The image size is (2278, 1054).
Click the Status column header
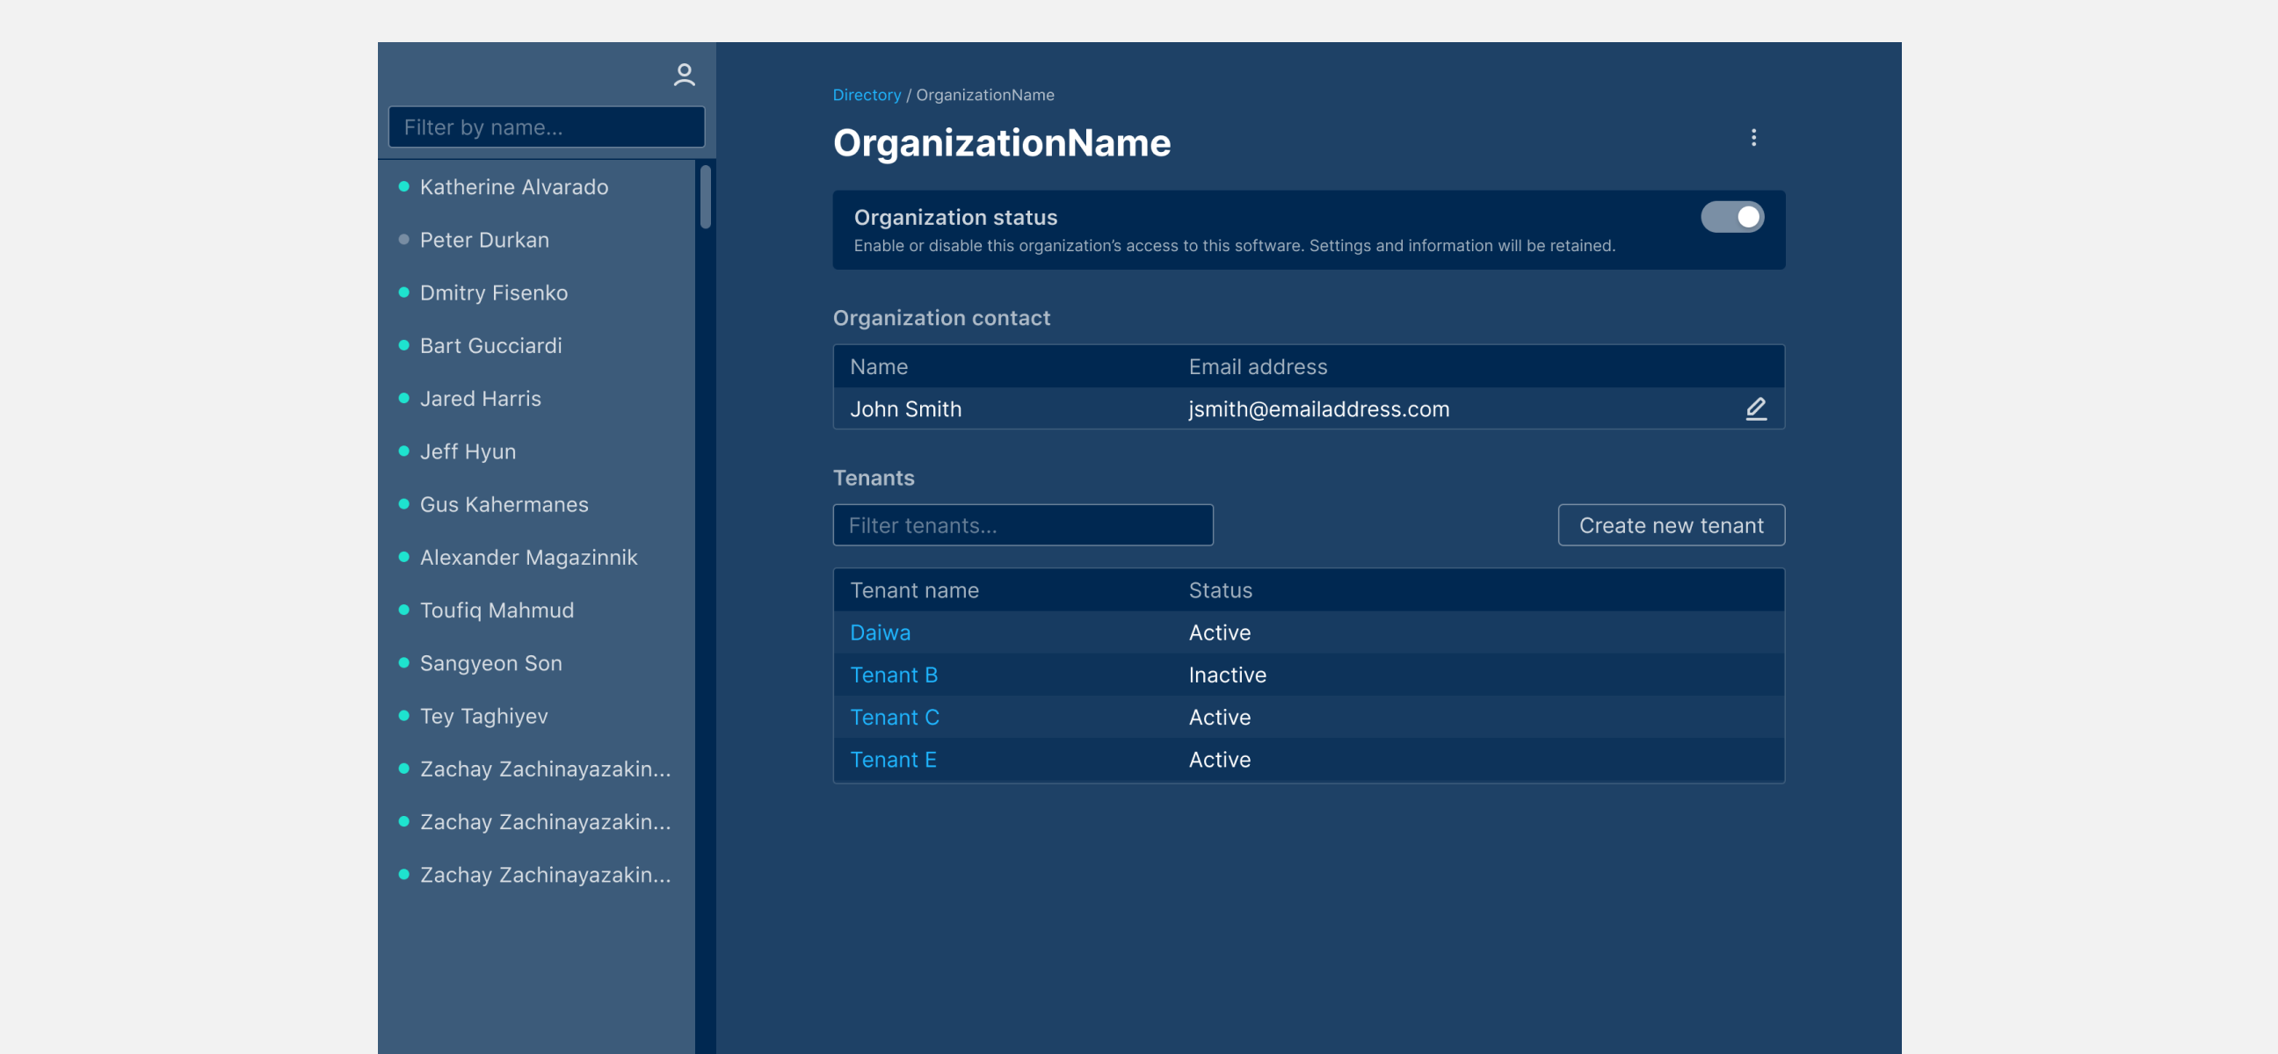(x=1220, y=590)
